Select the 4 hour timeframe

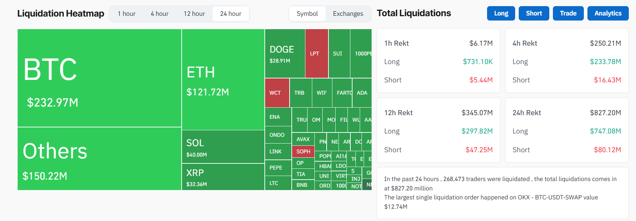click(159, 13)
